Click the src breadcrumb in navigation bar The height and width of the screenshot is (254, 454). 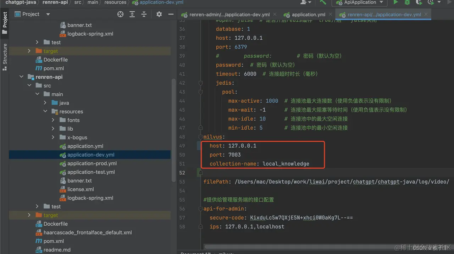(x=78, y=2)
